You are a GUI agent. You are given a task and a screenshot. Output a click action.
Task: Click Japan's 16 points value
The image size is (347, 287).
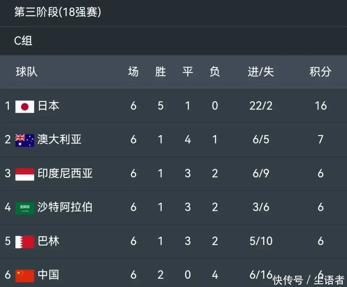click(x=320, y=106)
